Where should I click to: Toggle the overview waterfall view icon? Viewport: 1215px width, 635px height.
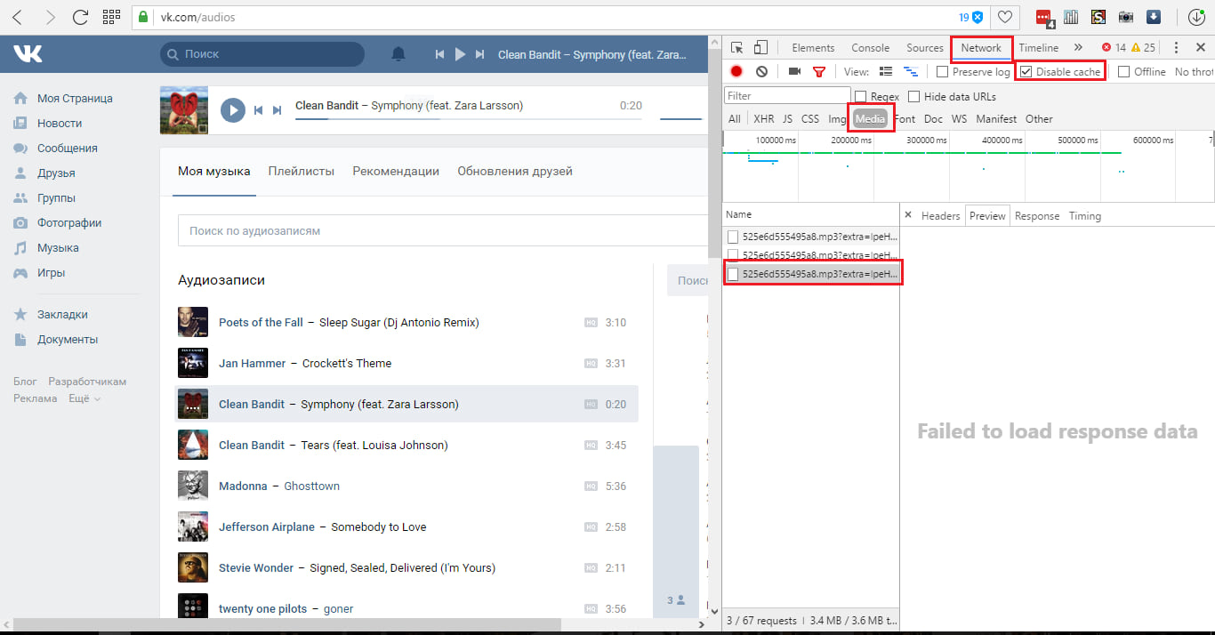pyautogui.click(x=911, y=71)
